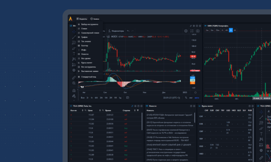Open the Сторона column filter funnel
Image resolution: width=271 pixels, height=162 pixels.
pos(138,110)
